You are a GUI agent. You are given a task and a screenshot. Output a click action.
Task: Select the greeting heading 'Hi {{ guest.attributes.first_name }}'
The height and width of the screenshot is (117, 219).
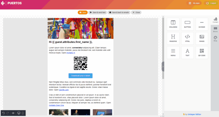(71, 42)
